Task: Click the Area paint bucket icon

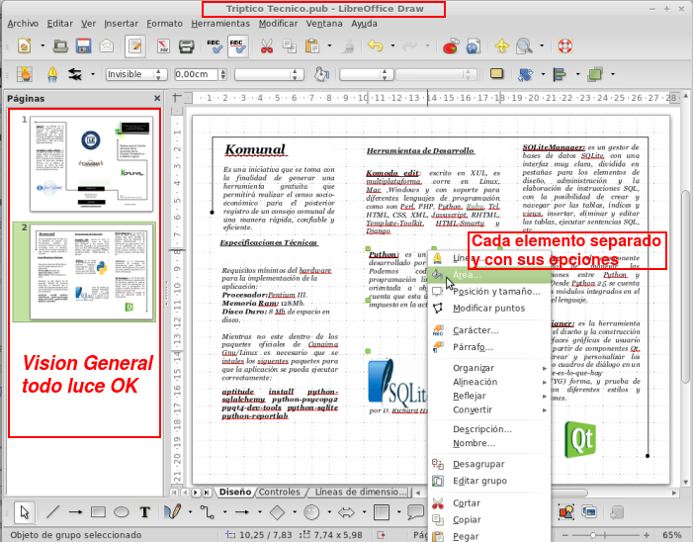Action: (321, 74)
